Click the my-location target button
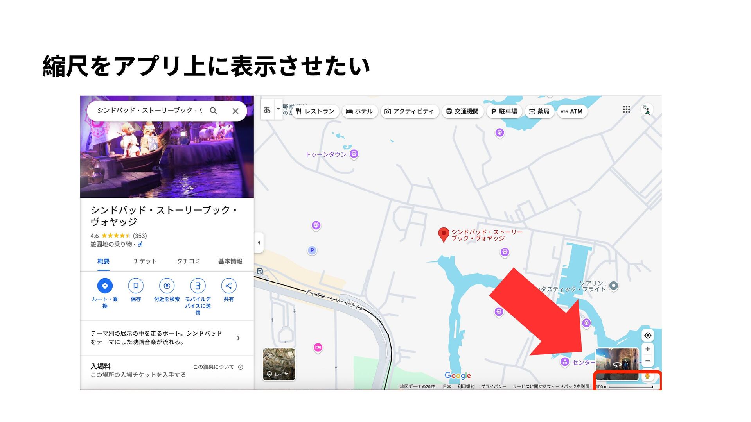Image resolution: width=751 pixels, height=422 pixels. (648, 336)
